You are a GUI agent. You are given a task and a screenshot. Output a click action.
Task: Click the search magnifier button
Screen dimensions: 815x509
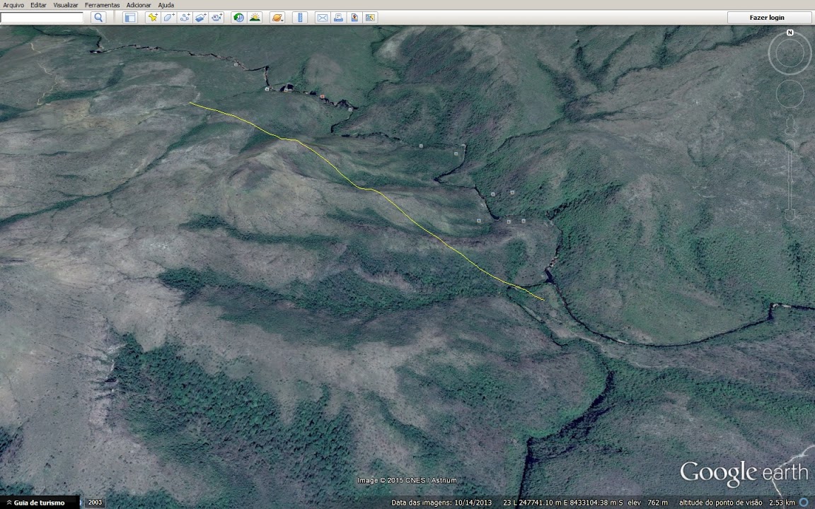tap(98, 18)
